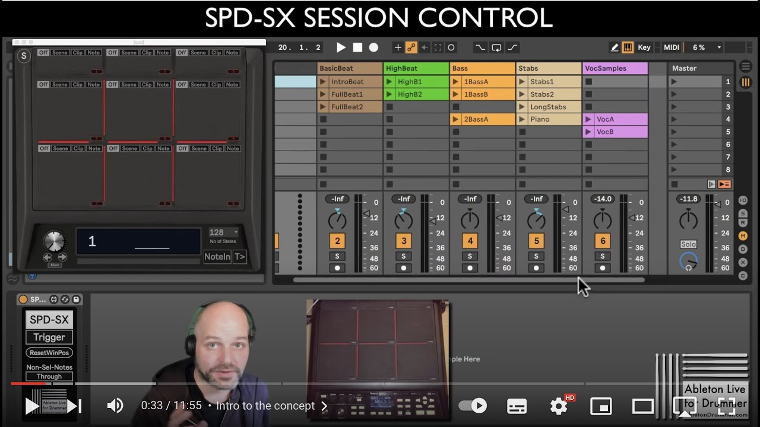760x427 pixels.
Task: Toggle track activator 4
Action: (470, 241)
